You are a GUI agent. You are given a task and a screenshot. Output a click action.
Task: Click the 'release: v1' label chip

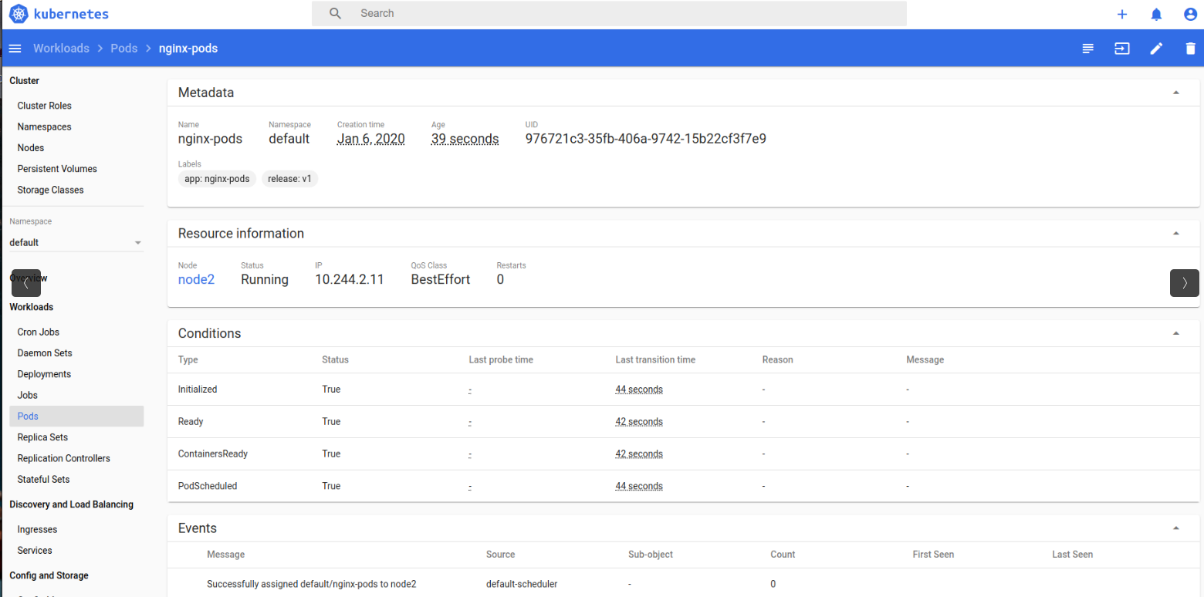289,179
